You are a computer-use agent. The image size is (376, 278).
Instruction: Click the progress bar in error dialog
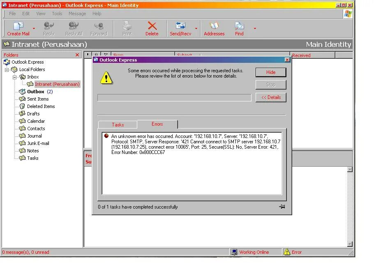[x=174, y=98]
